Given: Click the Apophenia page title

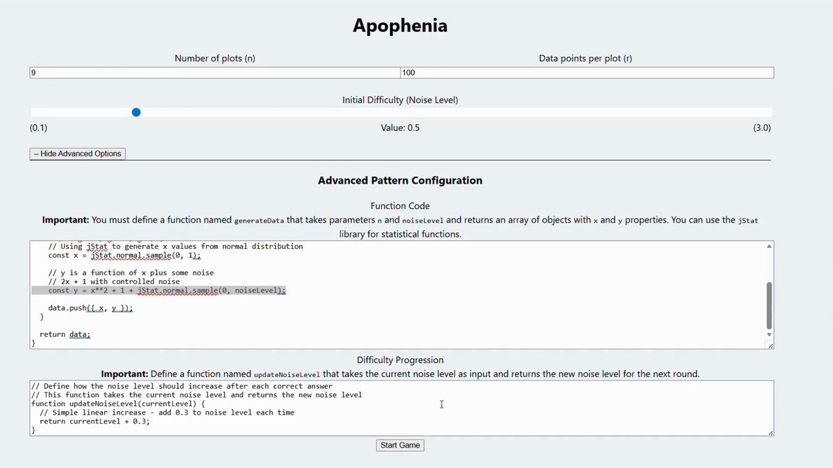Looking at the screenshot, I should point(400,26).
